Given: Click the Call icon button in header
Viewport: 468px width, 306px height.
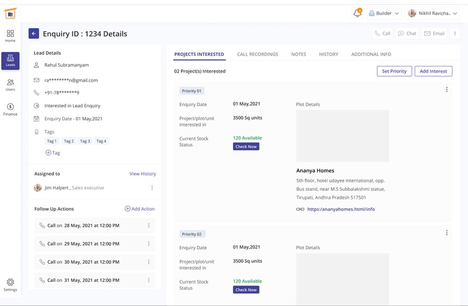Looking at the screenshot, I should (382, 34).
